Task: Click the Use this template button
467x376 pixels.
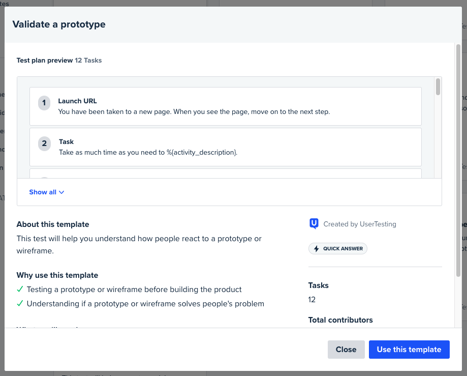Action: (x=409, y=350)
